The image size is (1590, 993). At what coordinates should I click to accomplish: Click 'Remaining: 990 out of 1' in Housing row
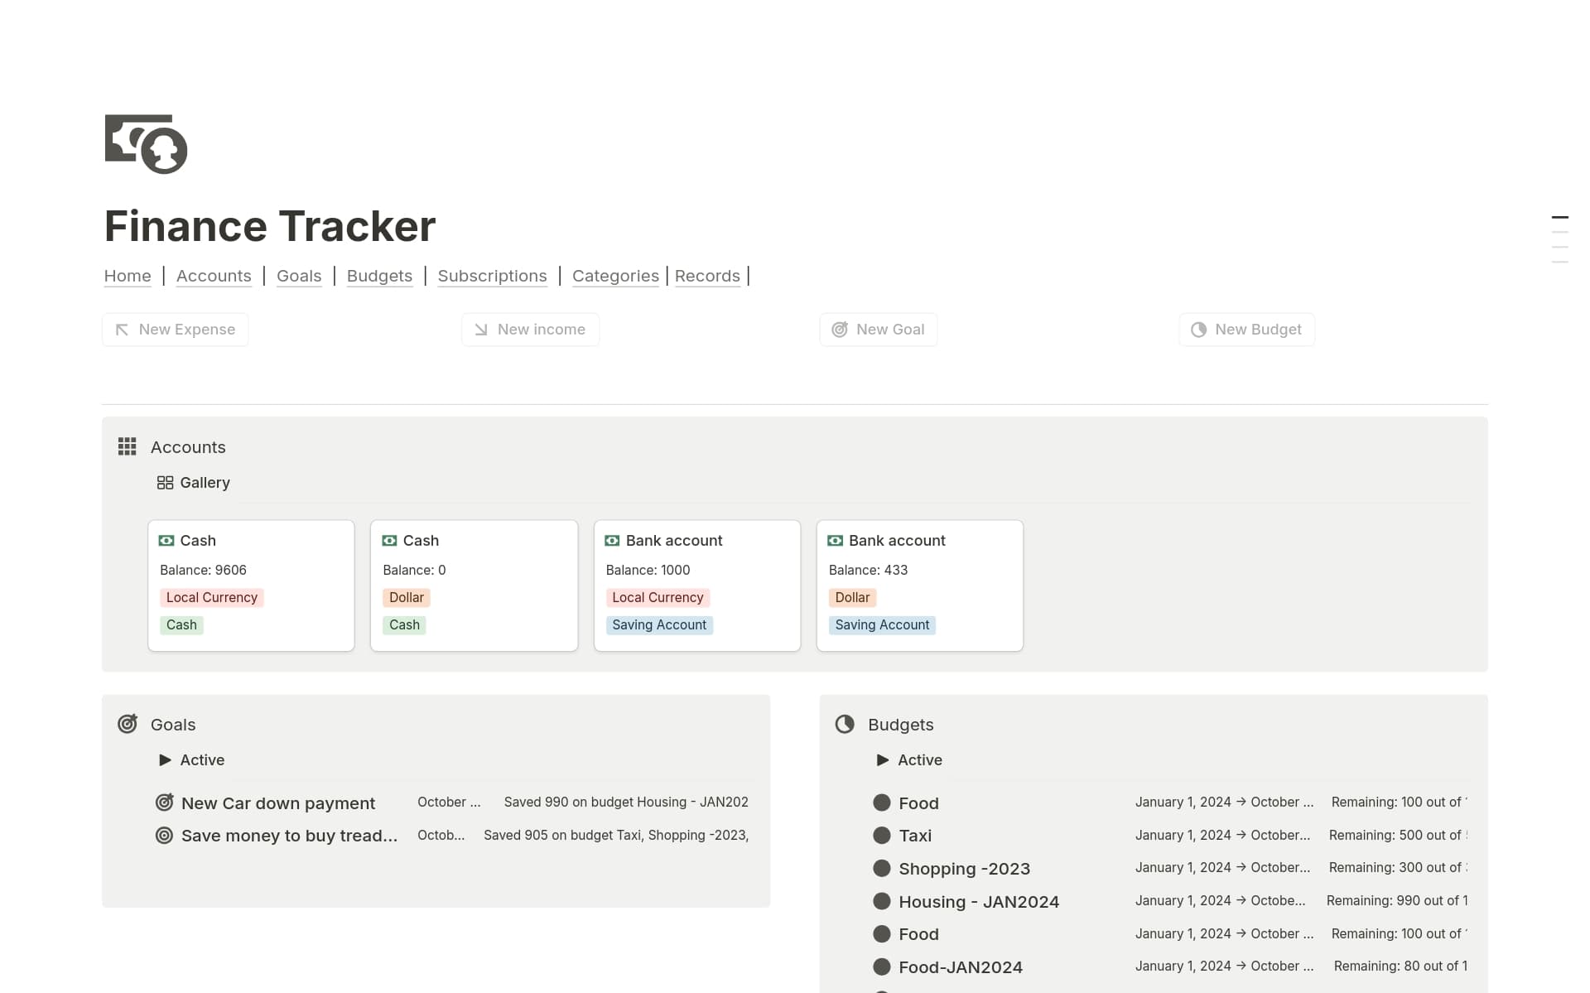(1397, 901)
